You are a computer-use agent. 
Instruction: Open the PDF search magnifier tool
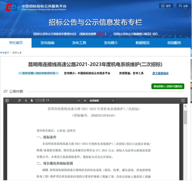[19, 101]
